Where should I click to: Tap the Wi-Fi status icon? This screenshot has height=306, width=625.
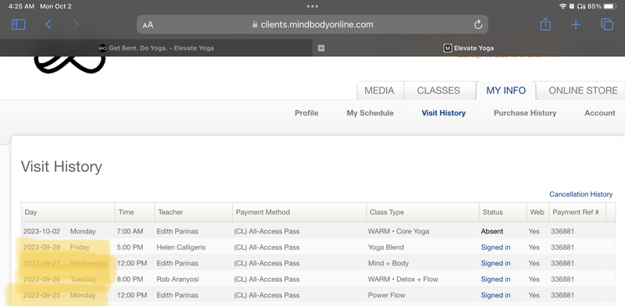pyautogui.click(x=562, y=6)
